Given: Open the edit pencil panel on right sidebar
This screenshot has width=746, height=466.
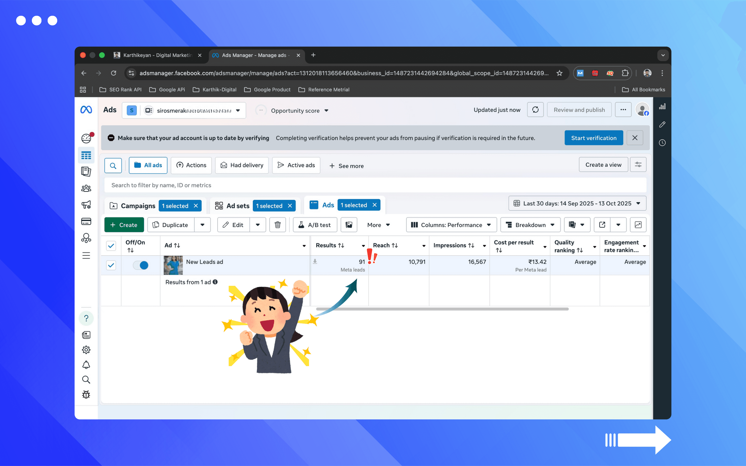Looking at the screenshot, I should pyautogui.click(x=662, y=124).
